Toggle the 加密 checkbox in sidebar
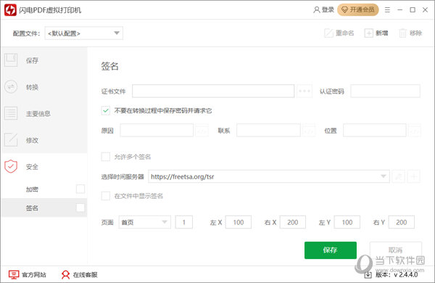435x283 pixels. click(x=80, y=189)
